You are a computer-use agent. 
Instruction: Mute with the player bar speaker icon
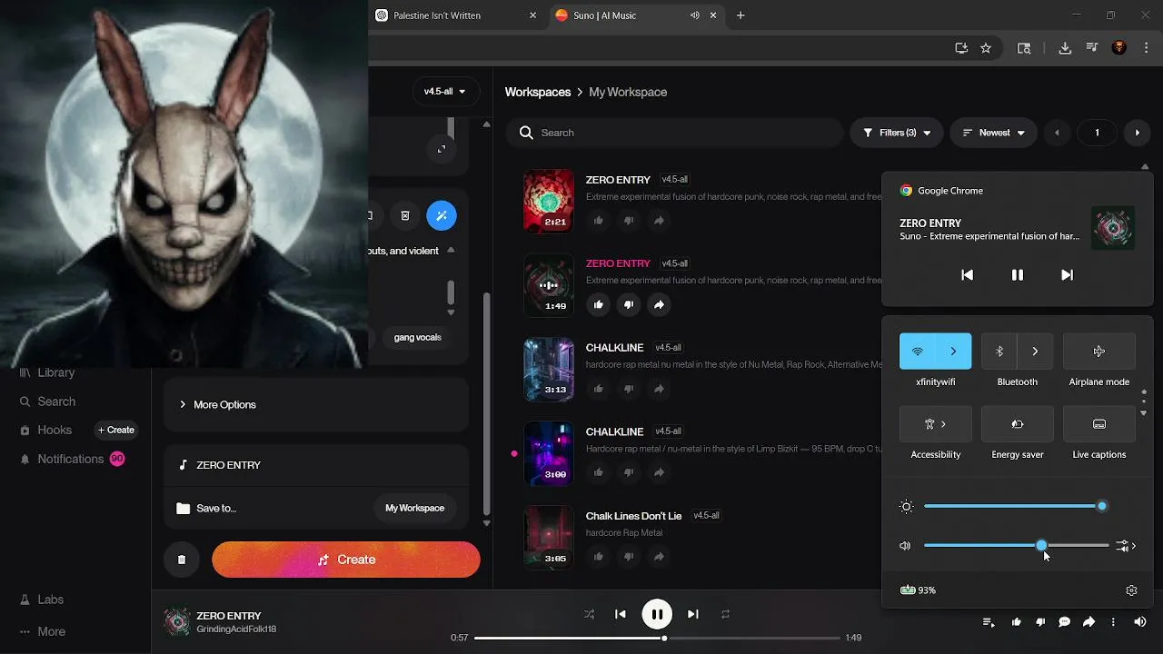coord(1140,622)
